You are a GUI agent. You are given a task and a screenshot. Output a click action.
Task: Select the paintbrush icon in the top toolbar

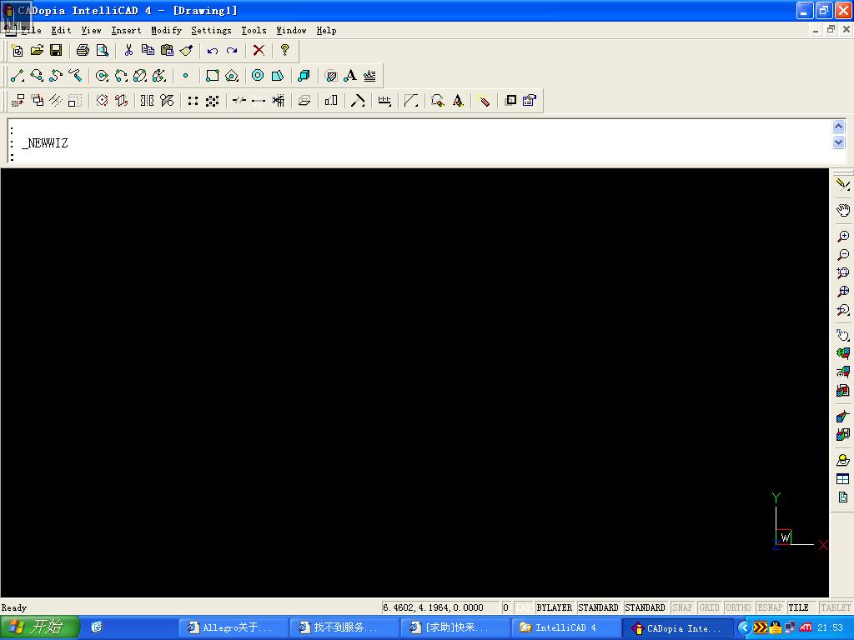pos(186,51)
